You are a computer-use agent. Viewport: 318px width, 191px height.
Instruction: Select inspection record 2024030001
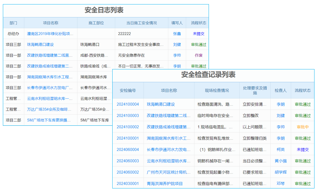(x=128, y=183)
